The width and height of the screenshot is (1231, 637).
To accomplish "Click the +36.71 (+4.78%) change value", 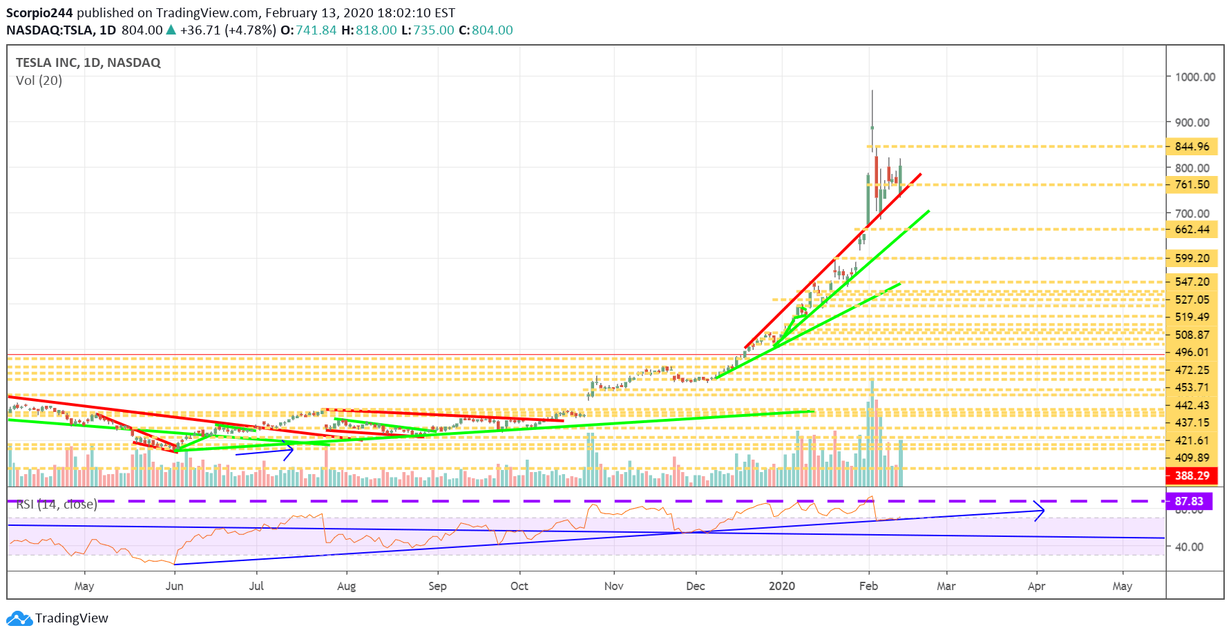I will [x=228, y=30].
